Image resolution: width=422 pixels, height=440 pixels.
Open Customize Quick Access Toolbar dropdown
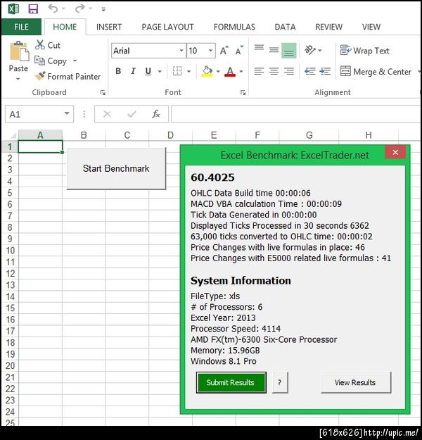coord(103,9)
